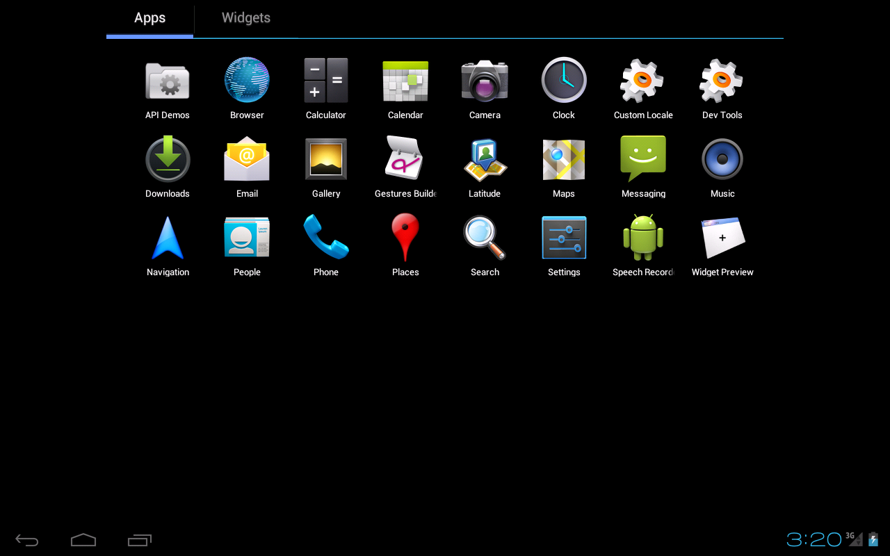The height and width of the screenshot is (556, 890).
Task: Open the status clock showing 3:20
Action: pyautogui.click(x=814, y=539)
